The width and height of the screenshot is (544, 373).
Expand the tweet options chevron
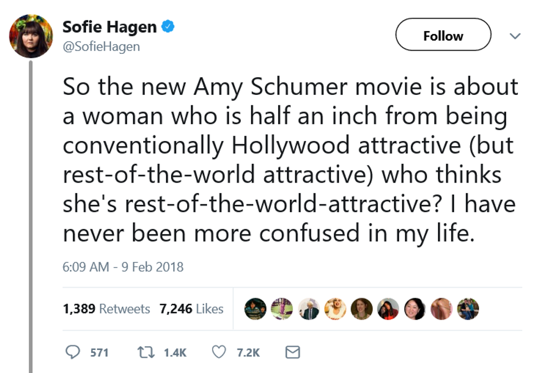pos(515,36)
